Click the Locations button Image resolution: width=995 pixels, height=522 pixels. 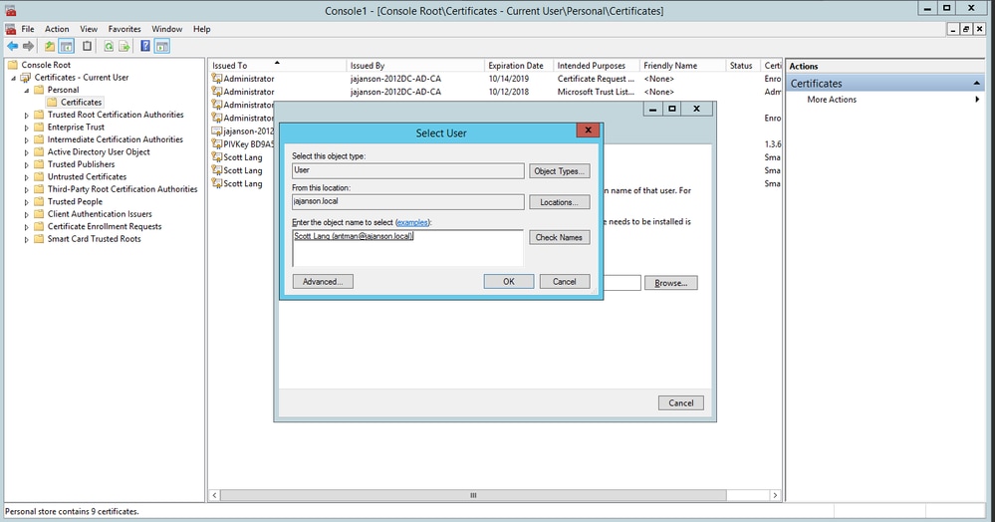tap(559, 202)
